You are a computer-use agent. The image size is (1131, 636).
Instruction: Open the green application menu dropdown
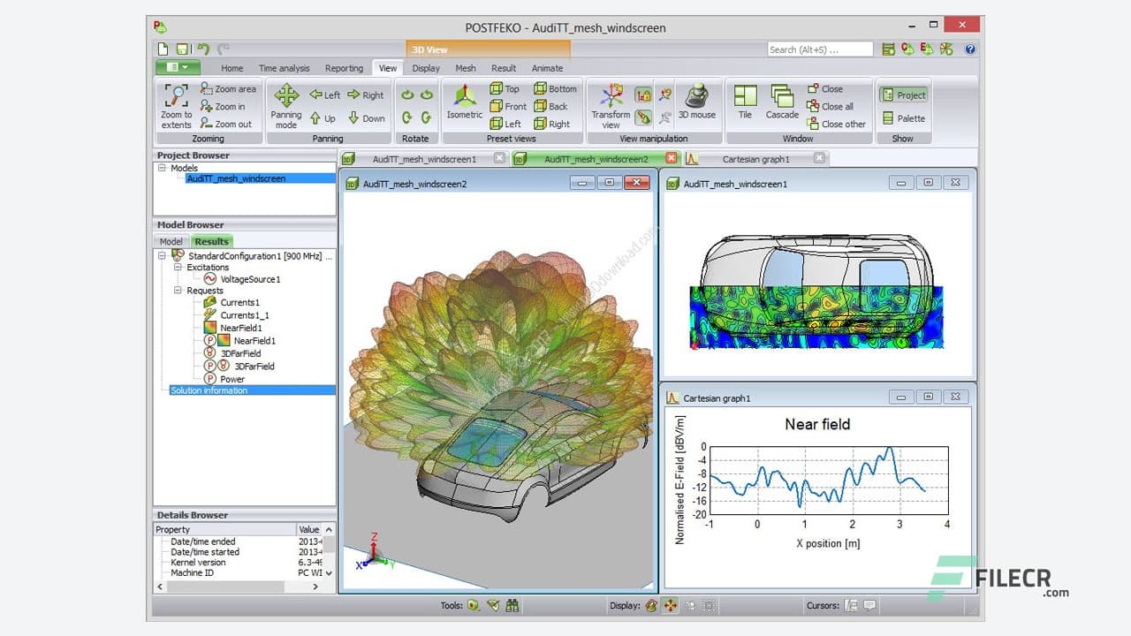point(178,67)
